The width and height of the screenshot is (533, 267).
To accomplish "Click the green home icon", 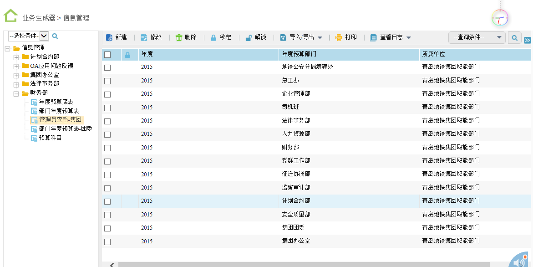I will click(10, 16).
